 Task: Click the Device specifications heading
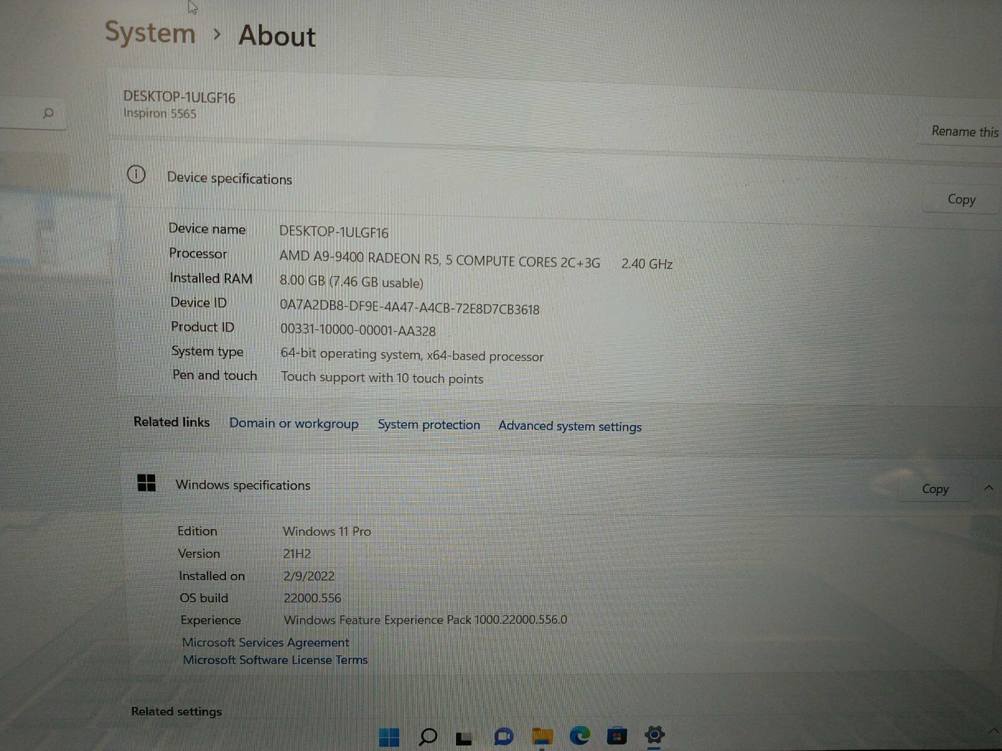click(229, 178)
